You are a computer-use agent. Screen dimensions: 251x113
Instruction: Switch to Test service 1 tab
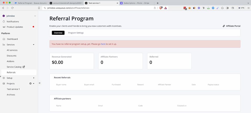pyautogui.click(x=102, y=3)
